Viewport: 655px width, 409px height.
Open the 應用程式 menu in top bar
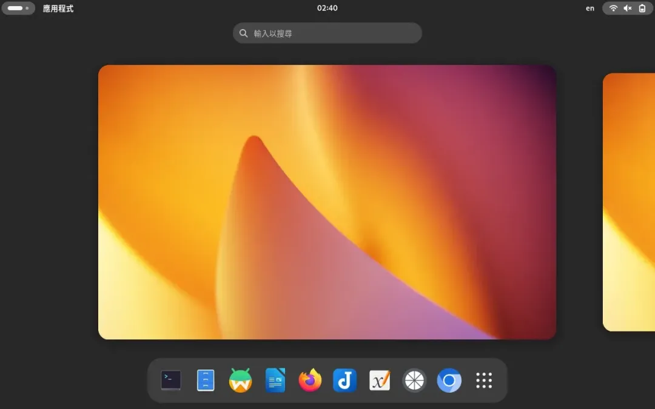[58, 8]
